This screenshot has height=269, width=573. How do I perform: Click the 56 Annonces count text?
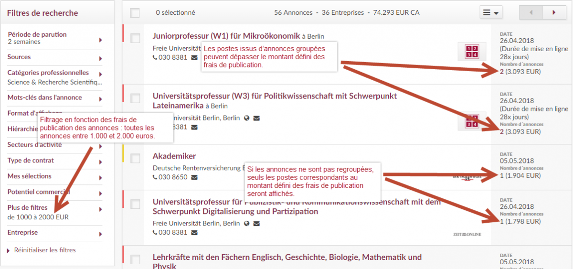click(x=293, y=12)
